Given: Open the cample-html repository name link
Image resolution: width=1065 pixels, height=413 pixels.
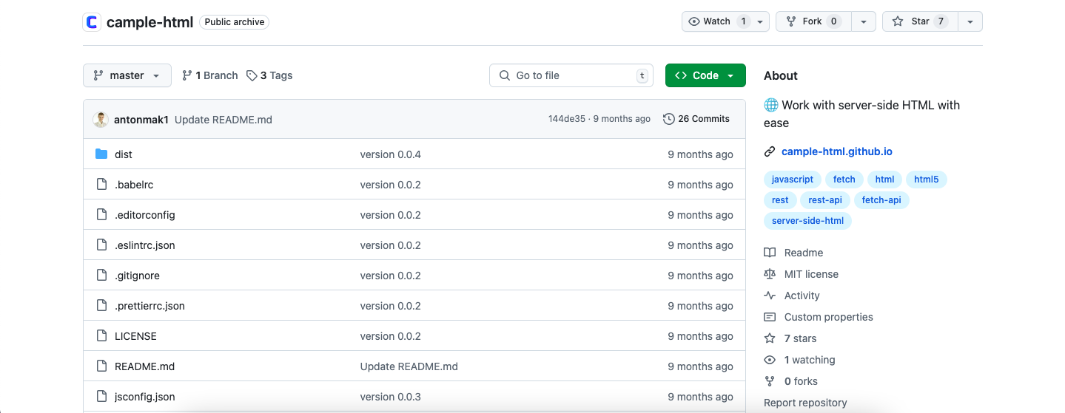Looking at the screenshot, I should [149, 22].
